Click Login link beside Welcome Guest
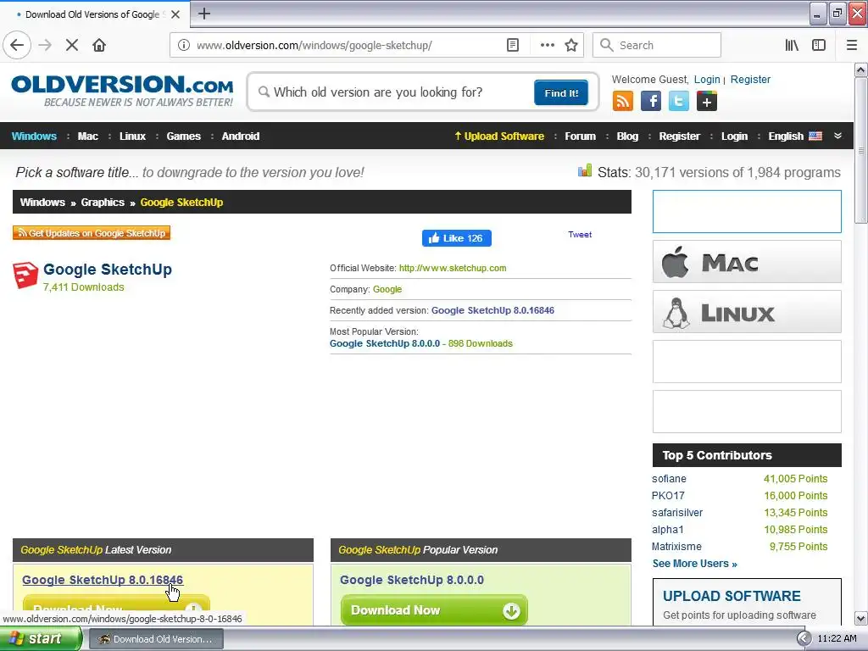 pos(707,79)
